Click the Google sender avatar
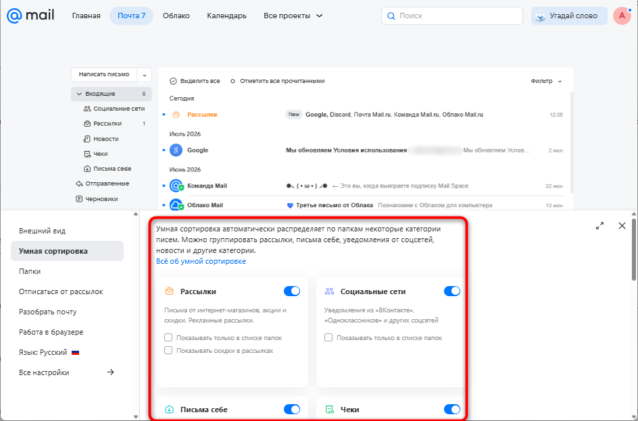 (176, 150)
